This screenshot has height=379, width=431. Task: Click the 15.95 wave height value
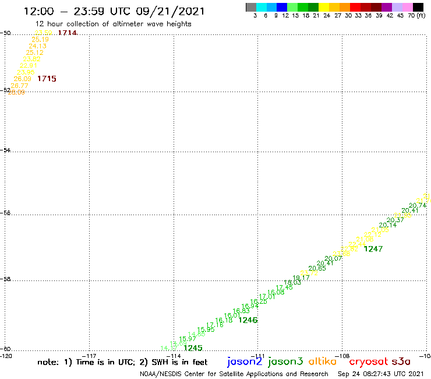click(206, 329)
